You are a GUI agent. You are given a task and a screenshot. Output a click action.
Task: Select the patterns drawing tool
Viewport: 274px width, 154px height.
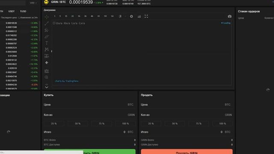pyautogui.click(x=47, y=50)
